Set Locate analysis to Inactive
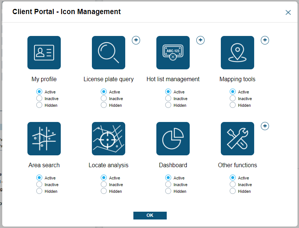 tap(104, 185)
